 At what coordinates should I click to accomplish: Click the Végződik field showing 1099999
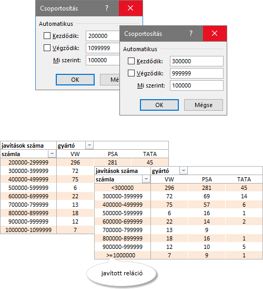(103, 48)
